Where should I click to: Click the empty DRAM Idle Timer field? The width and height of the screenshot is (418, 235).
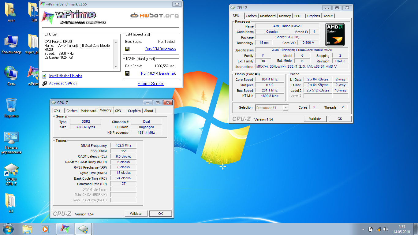point(123,189)
